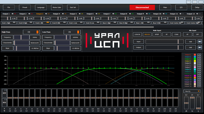Open the Noise Gate settings
This screenshot has height=114, width=204.
coord(57,7)
